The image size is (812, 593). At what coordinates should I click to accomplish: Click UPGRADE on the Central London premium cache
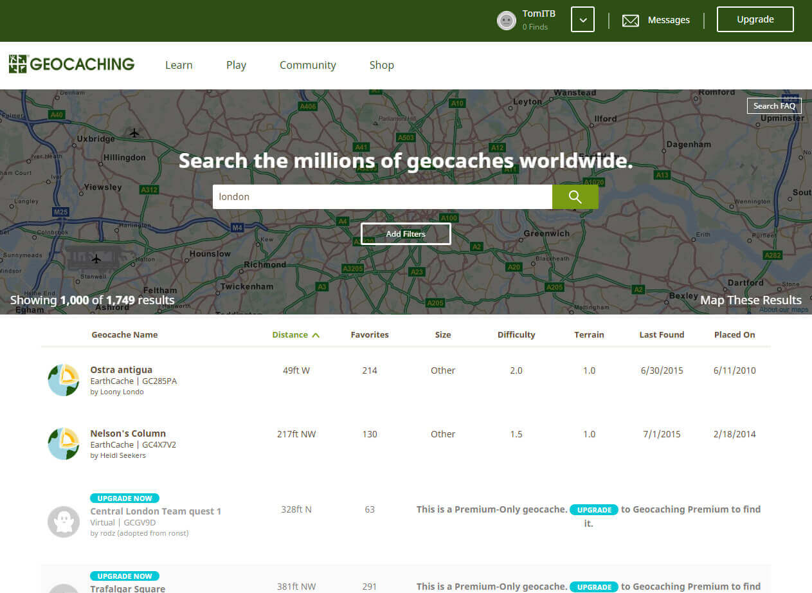pos(593,509)
